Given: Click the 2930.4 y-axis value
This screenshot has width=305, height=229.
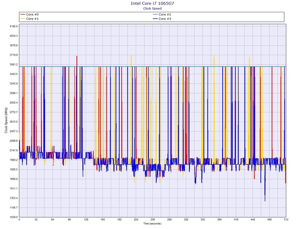Looking at the screenshot, I should pos(14,103).
